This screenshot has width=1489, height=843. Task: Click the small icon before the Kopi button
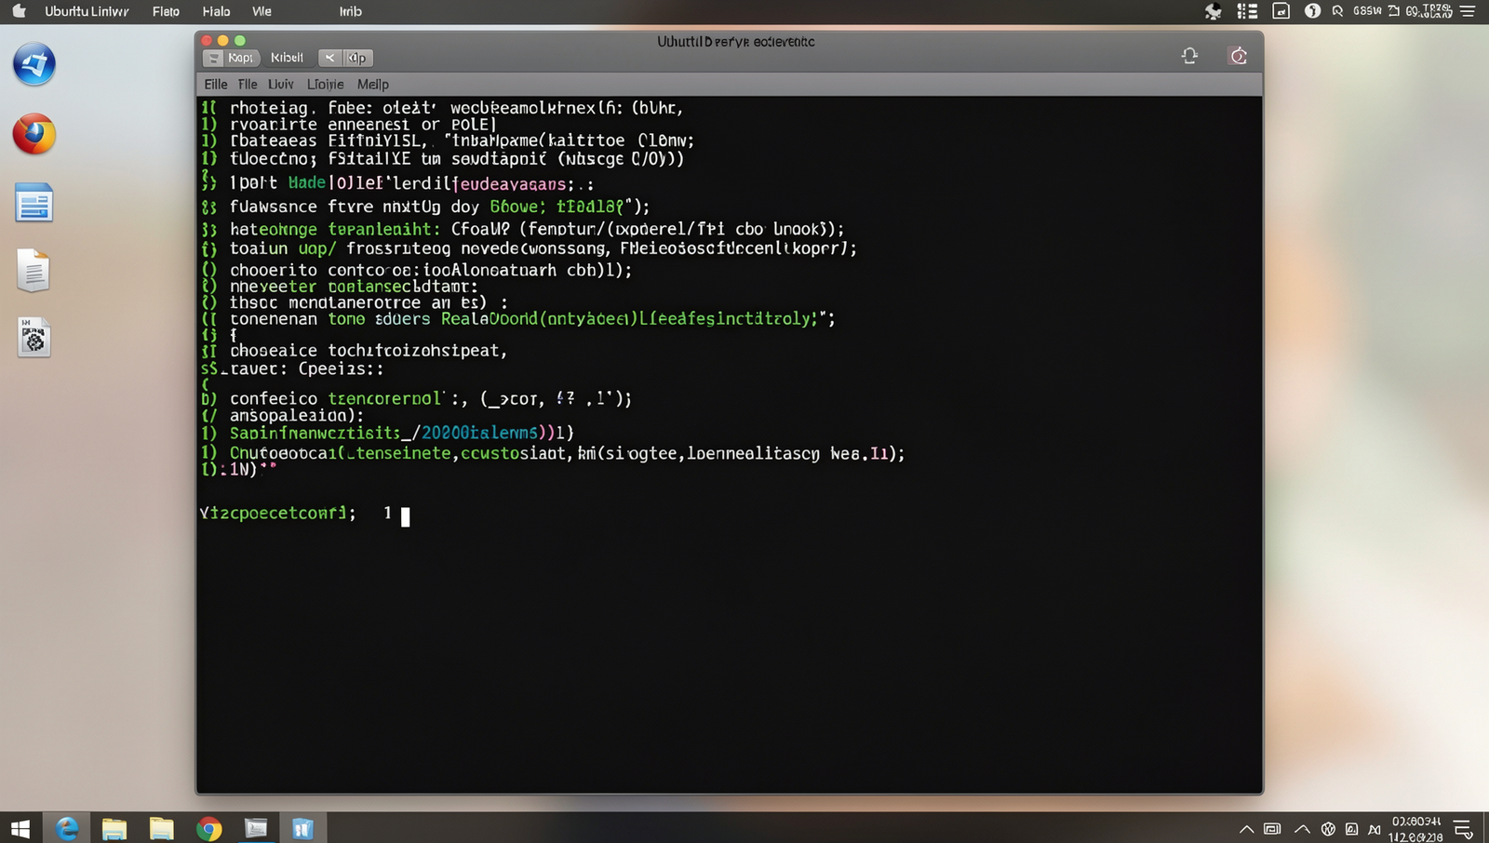[213, 58]
